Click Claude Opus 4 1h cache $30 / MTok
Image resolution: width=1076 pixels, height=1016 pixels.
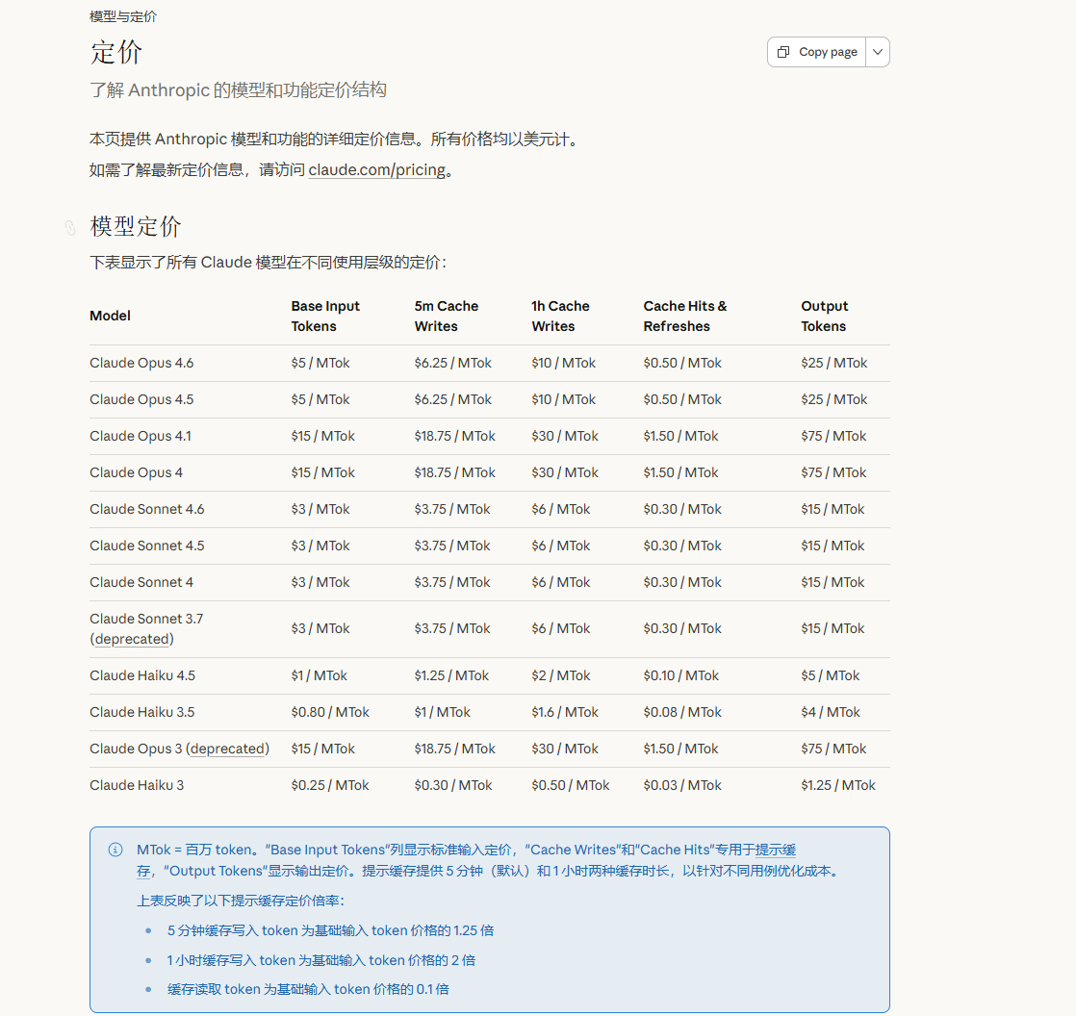[565, 472]
